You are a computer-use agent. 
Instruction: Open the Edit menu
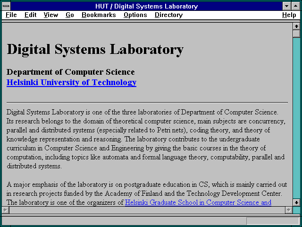30,15
